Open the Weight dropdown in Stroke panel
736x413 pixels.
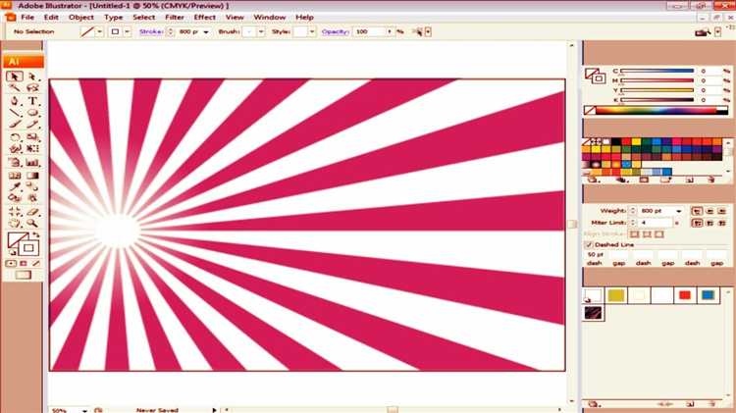[679, 211]
